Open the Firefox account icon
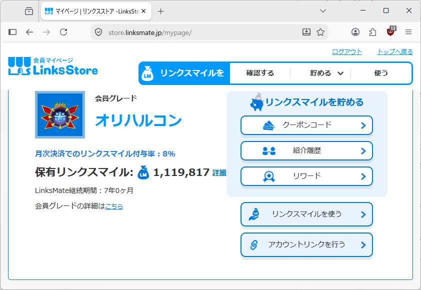Image resolution: width=421 pixels, height=290 pixels. (x=355, y=32)
